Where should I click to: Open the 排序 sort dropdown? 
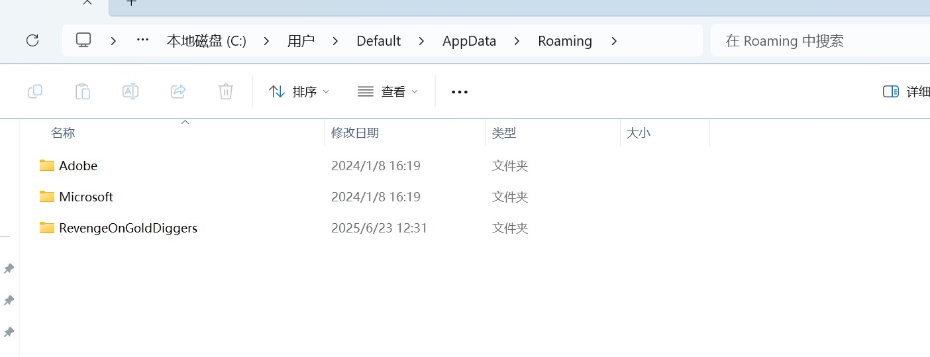click(299, 91)
